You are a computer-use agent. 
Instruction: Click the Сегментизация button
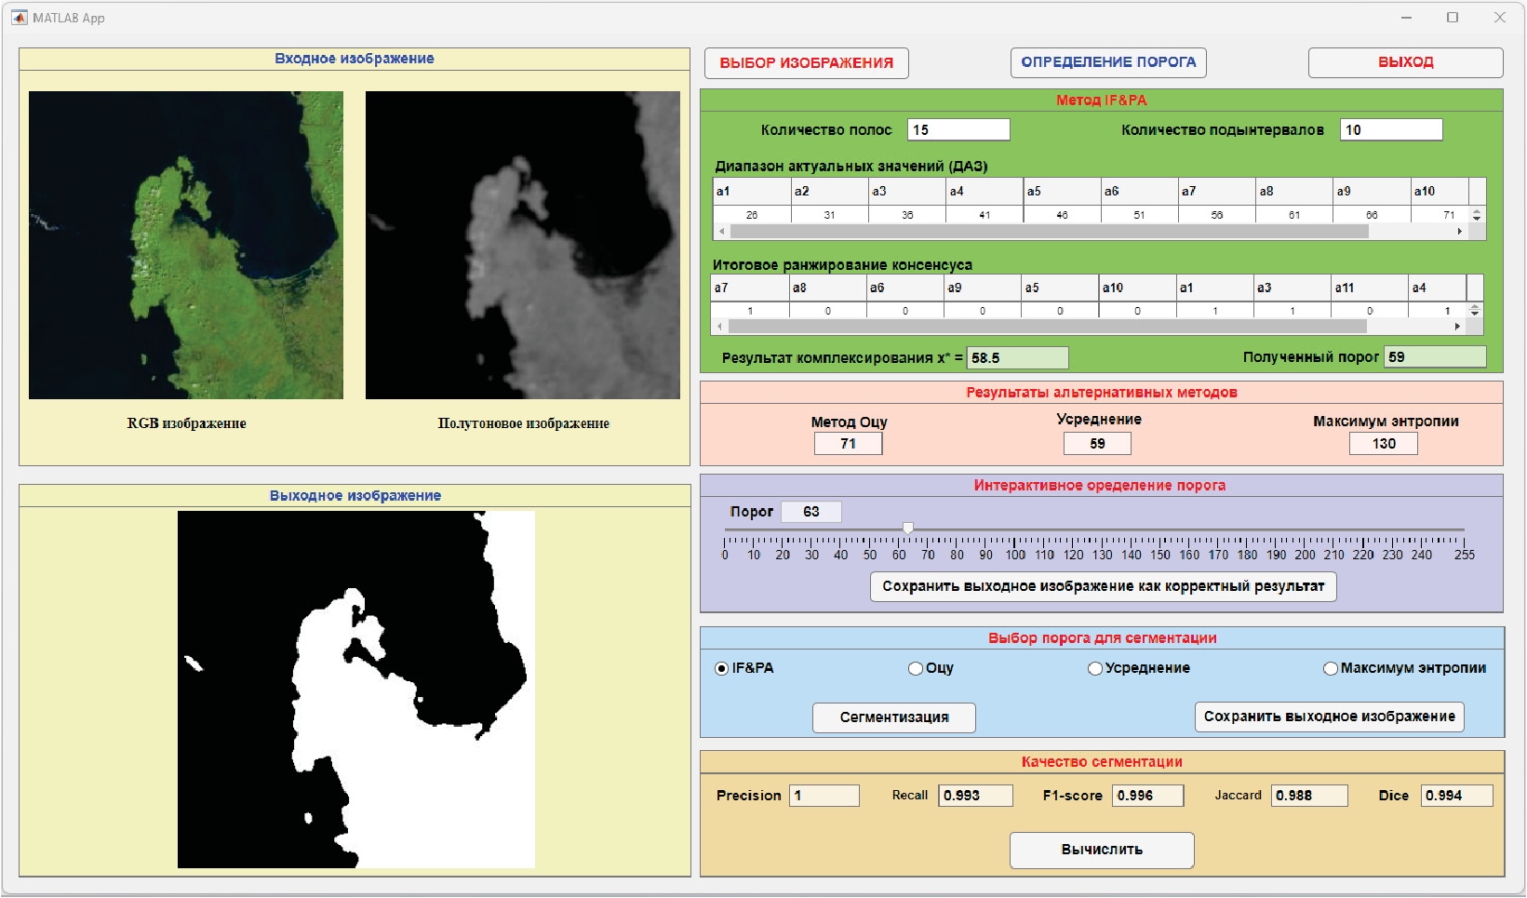coord(894,717)
